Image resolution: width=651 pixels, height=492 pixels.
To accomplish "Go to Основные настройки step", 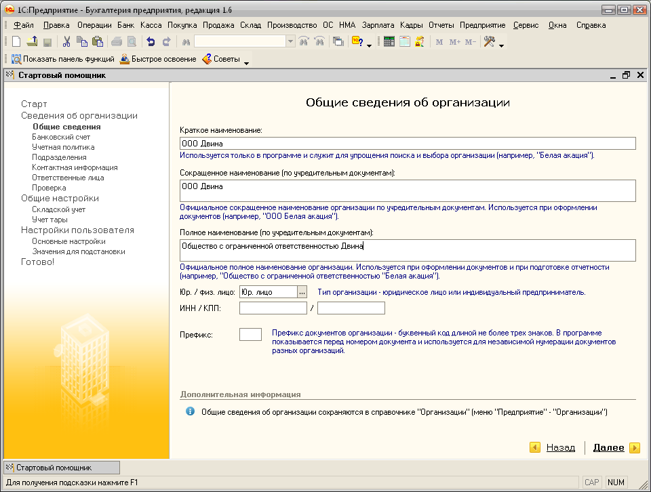I will click(69, 241).
